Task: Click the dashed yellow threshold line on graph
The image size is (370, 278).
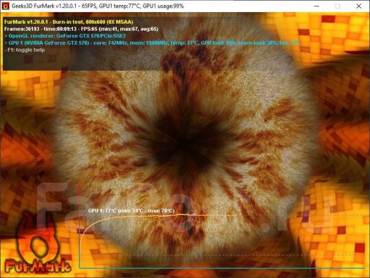Action: [x=289, y=255]
